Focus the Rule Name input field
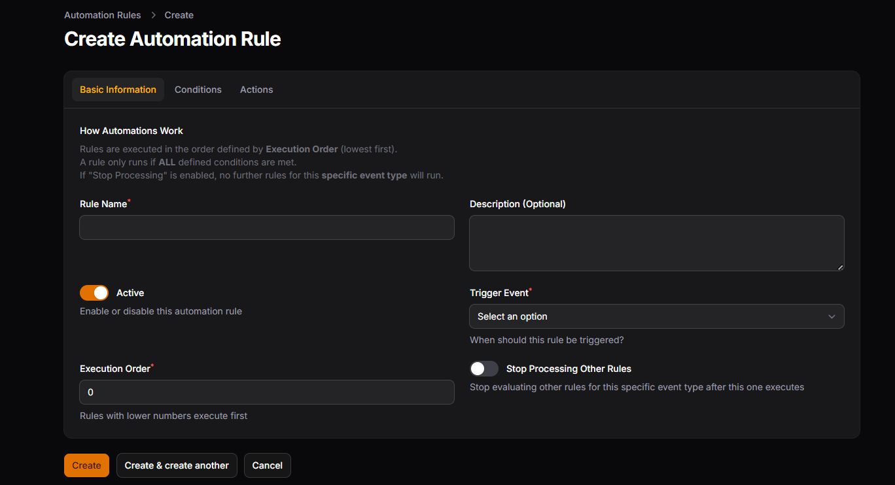Viewport: 895px width, 485px height. point(266,227)
